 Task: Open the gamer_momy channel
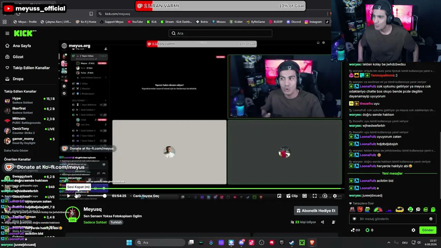pos(29,141)
